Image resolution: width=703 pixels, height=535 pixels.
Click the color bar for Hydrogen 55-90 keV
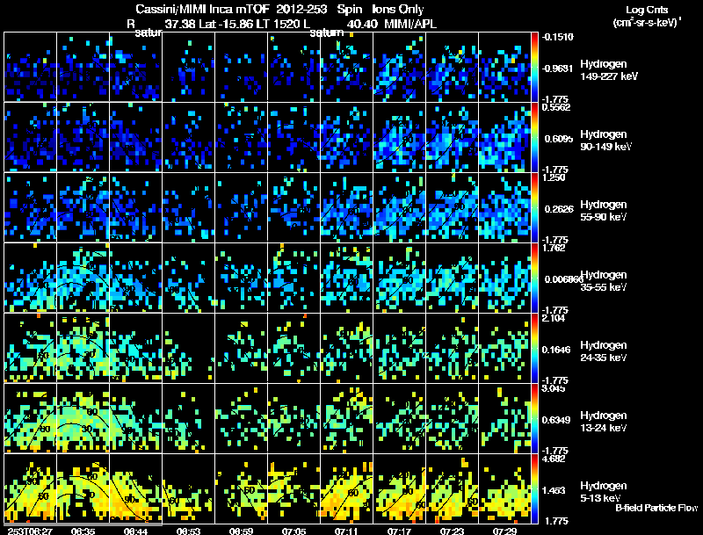point(534,207)
